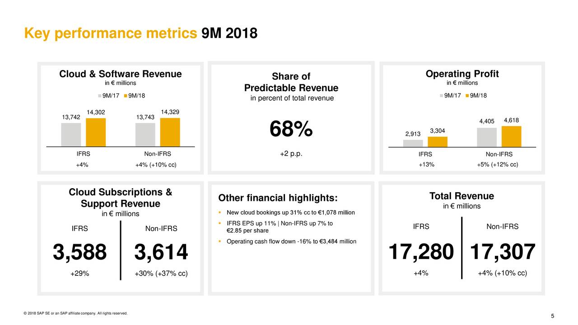Click the 'Total Revenue' heading
578x325 pixels.
pyautogui.click(x=461, y=196)
